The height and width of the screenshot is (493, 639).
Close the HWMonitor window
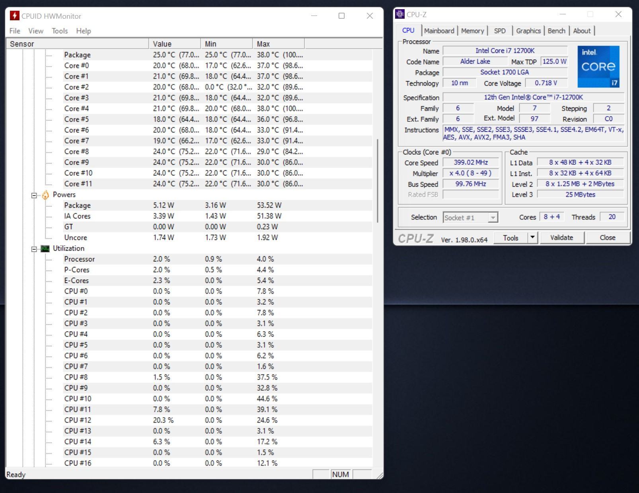pos(370,16)
